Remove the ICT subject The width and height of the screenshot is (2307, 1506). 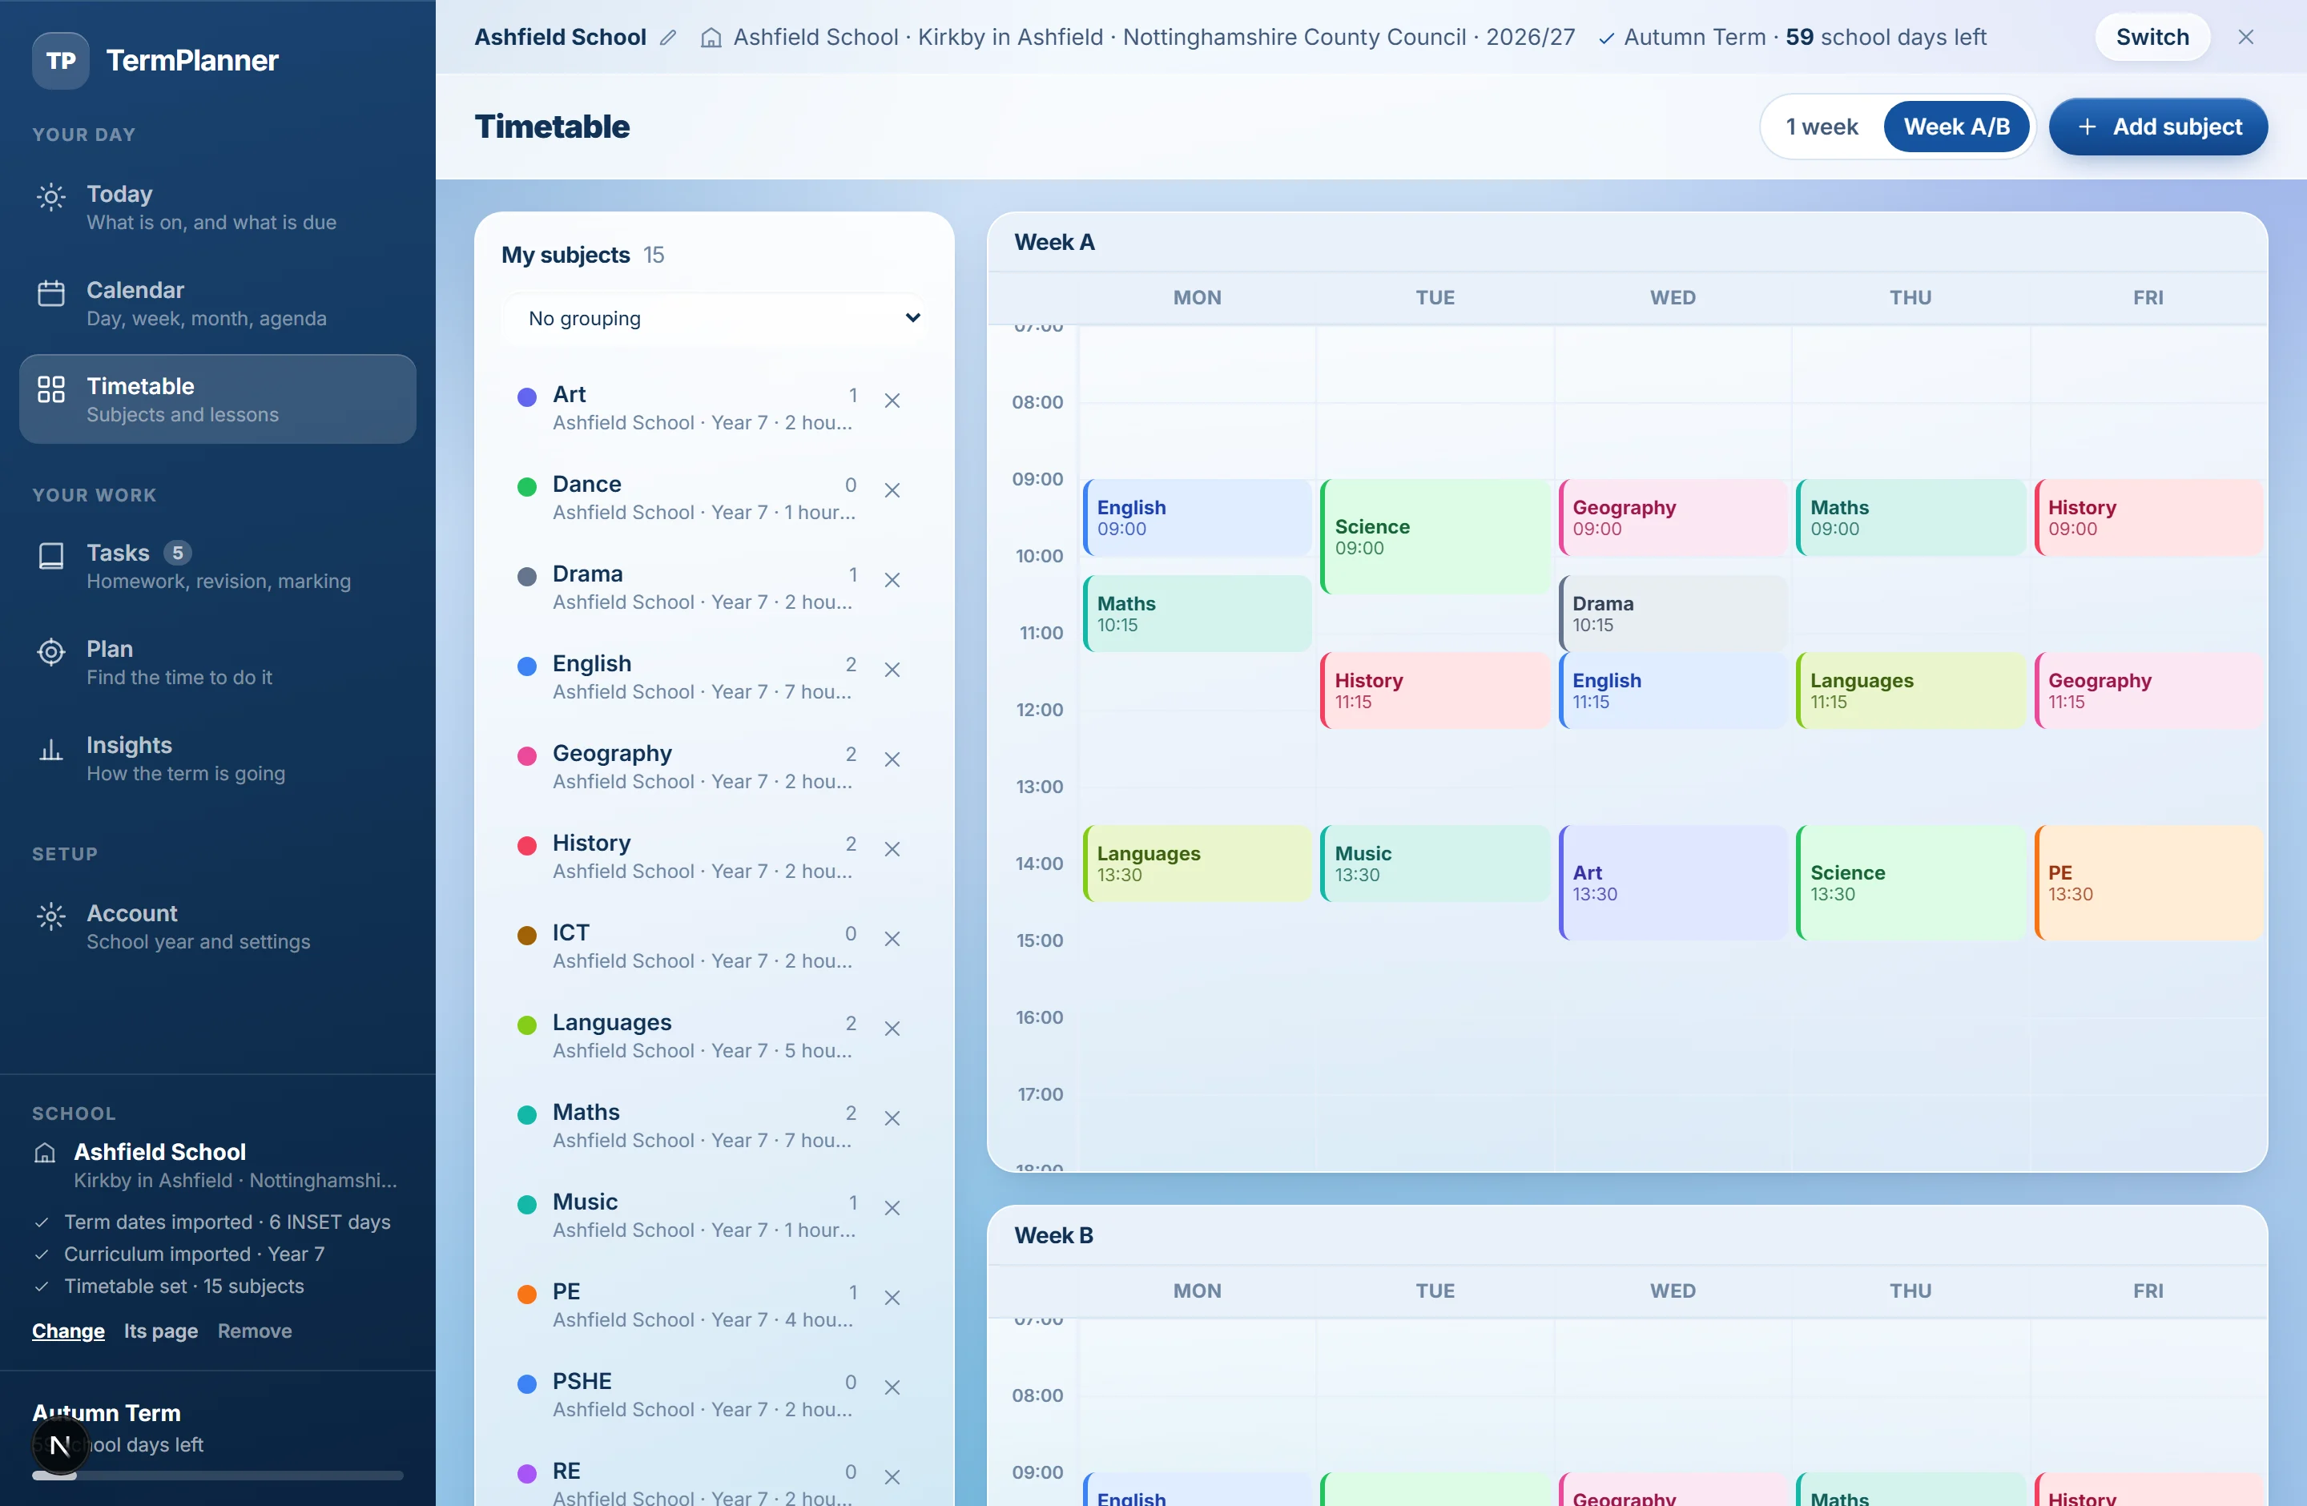click(892, 938)
